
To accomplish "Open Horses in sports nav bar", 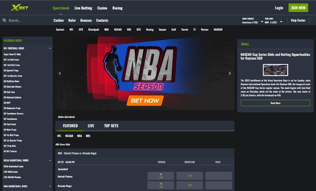I will coord(204,30).
